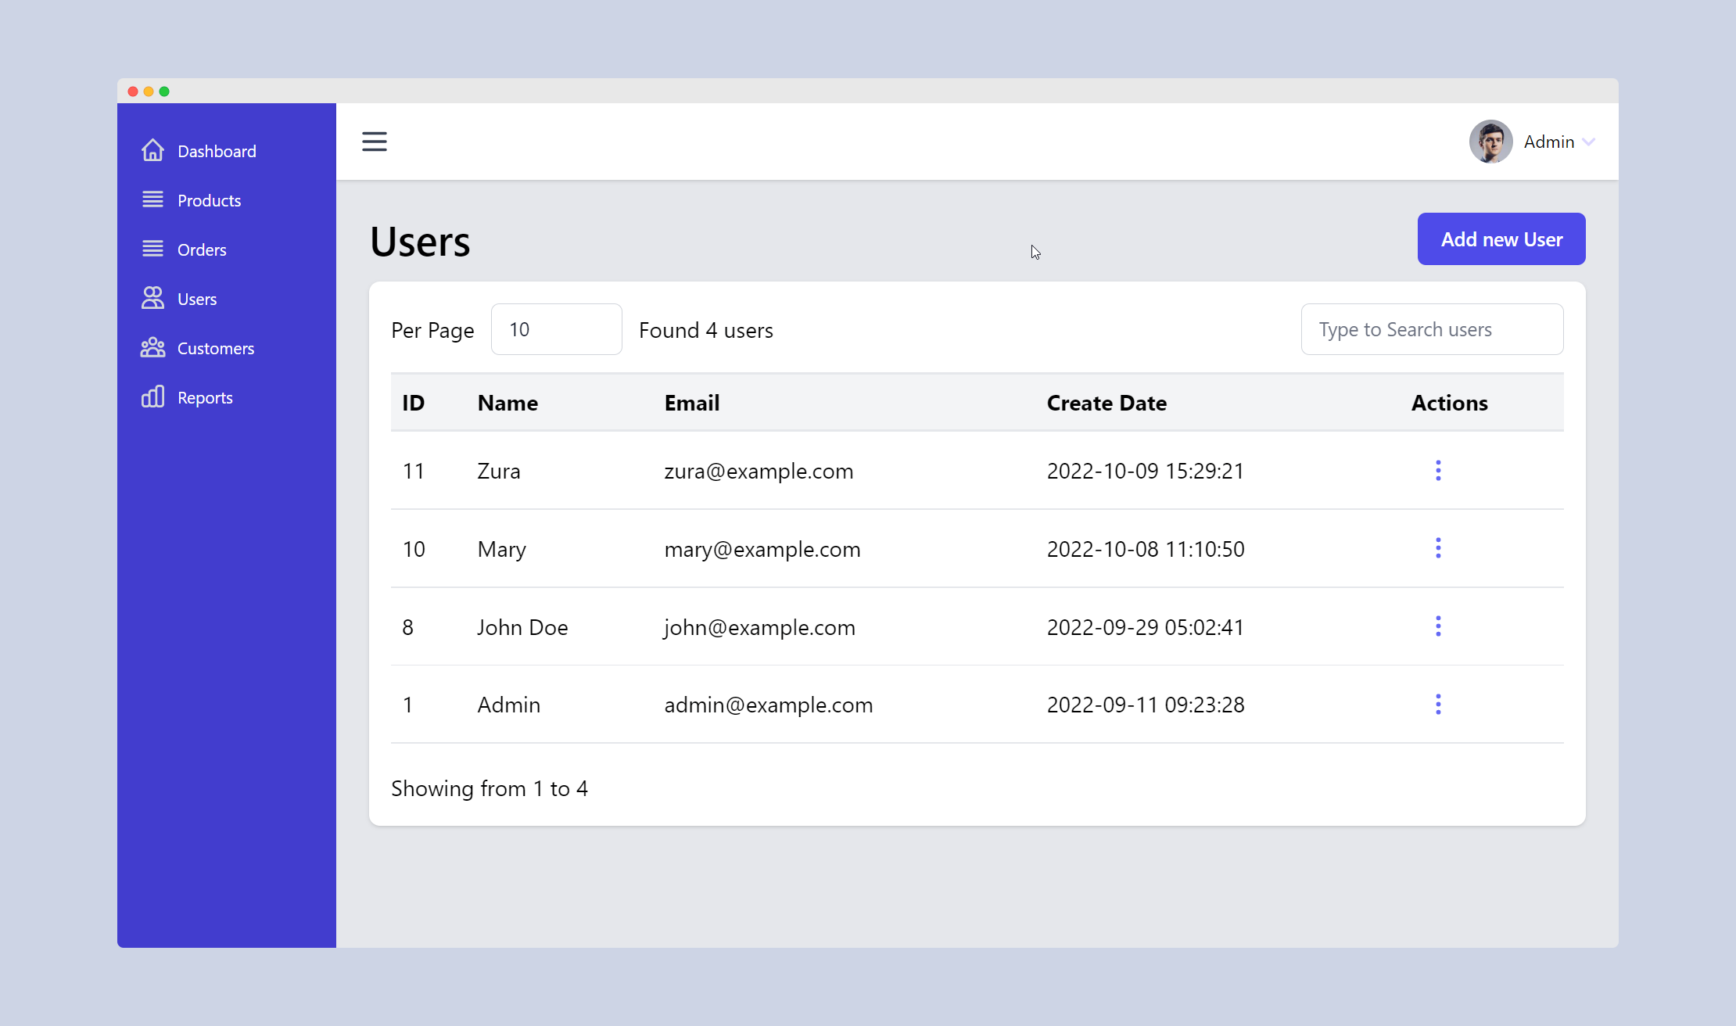Sort by the Name column header
The height and width of the screenshot is (1026, 1736).
pos(508,403)
